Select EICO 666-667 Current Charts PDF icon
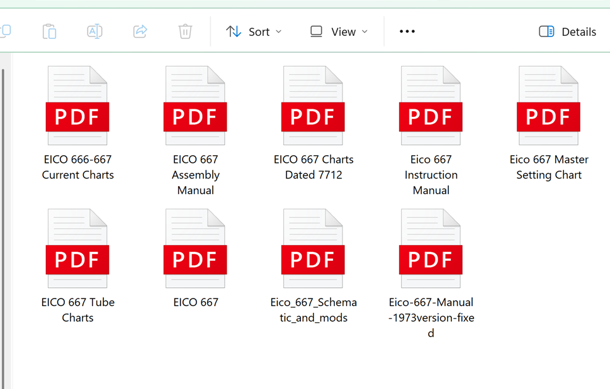 coord(77,106)
